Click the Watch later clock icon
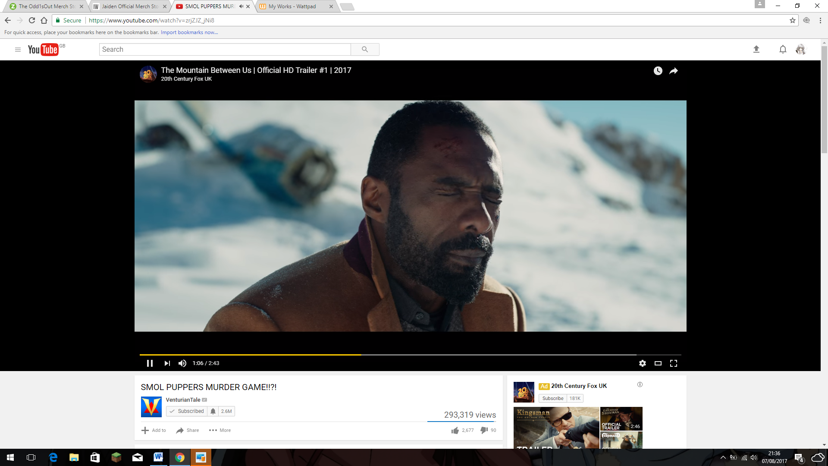This screenshot has width=828, height=466. point(658,71)
